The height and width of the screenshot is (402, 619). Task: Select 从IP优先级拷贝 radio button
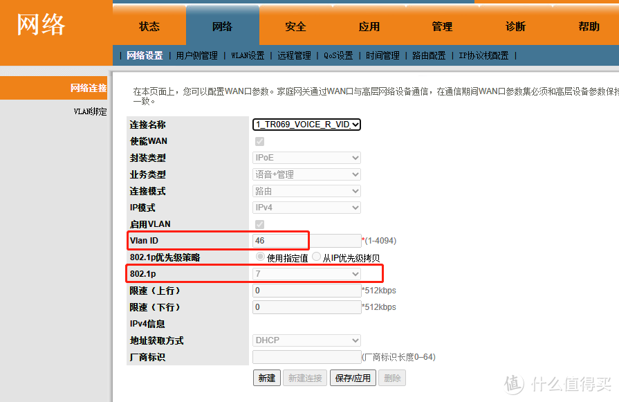click(x=316, y=257)
